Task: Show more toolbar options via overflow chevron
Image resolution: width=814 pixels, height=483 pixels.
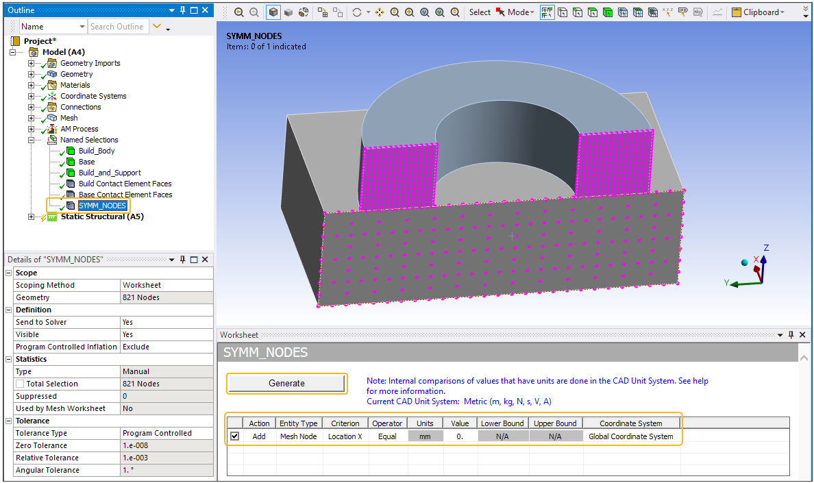Action: 806,12
